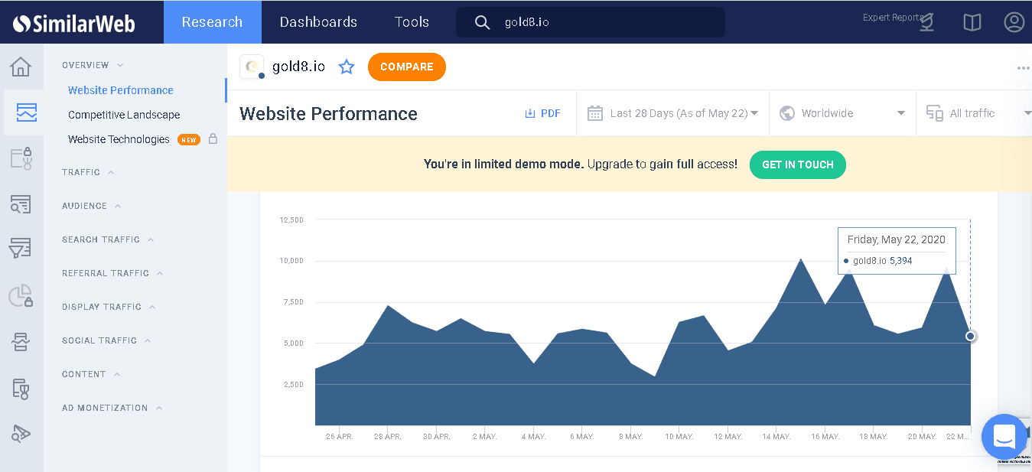Screen dimensions: 1032x472
Task: Click the home icon in left sidebar
Action: [x=21, y=67]
